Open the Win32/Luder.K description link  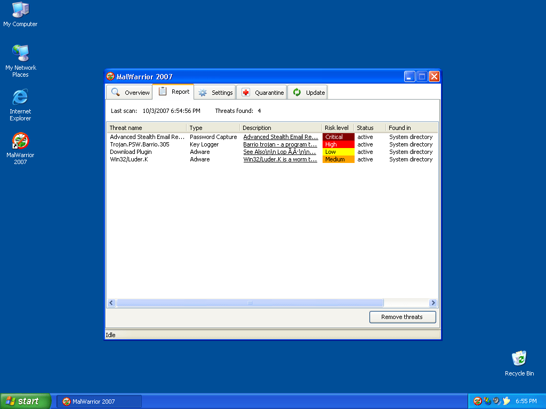coord(280,159)
